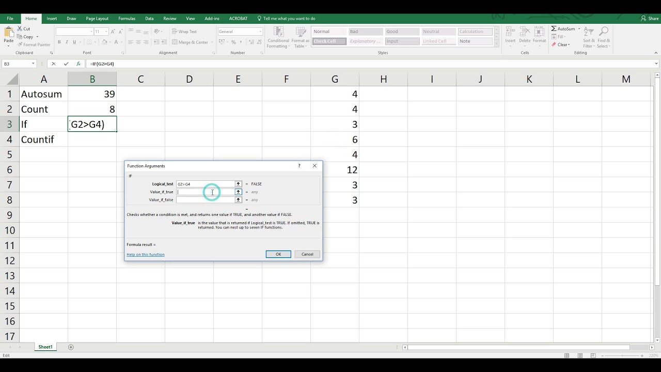Open the Fill Color picker
Screen dimensions: 661x372
pyautogui.click(x=103, y=42)
